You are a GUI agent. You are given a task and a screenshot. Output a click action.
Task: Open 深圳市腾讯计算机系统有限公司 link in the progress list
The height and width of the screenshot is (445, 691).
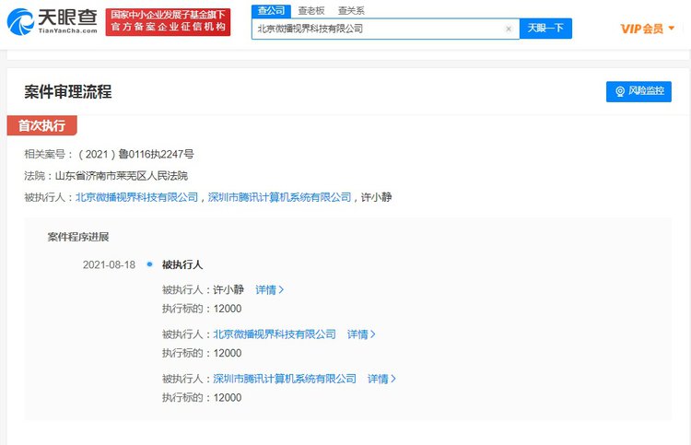pyautogui.click(x=285, y=379)
